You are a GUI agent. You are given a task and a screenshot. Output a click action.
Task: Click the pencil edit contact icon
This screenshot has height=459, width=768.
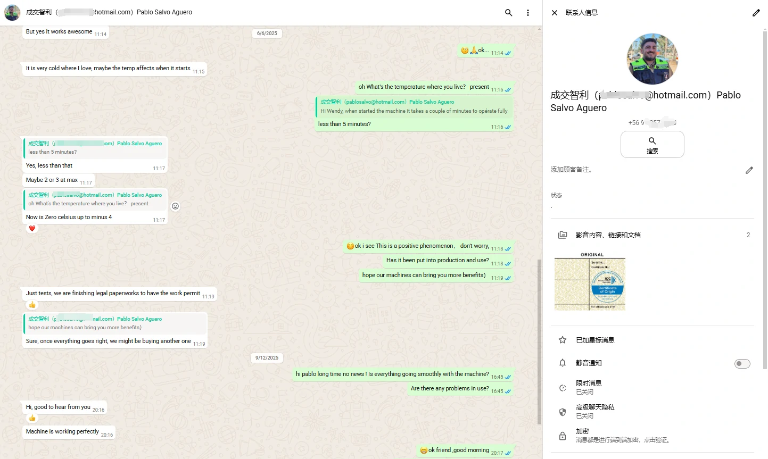coord(756,13)
